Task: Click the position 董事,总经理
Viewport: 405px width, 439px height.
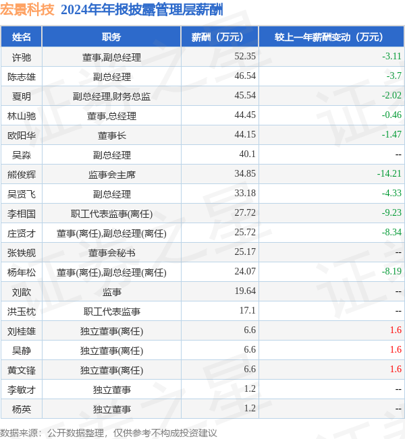Action: coord(111,116)
